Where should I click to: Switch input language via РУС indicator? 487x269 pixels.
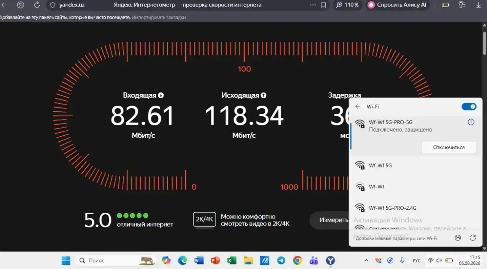pos(417,261)
